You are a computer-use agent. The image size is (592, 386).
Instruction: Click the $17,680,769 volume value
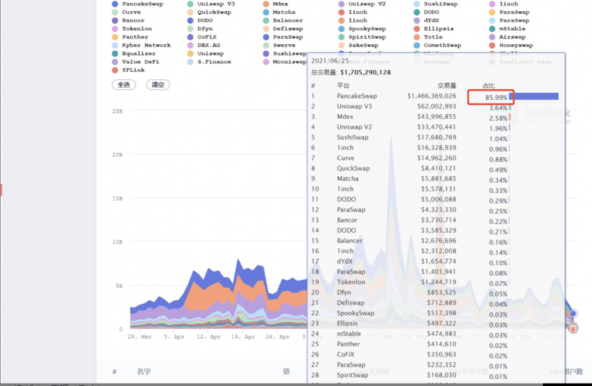click(436, 137)
